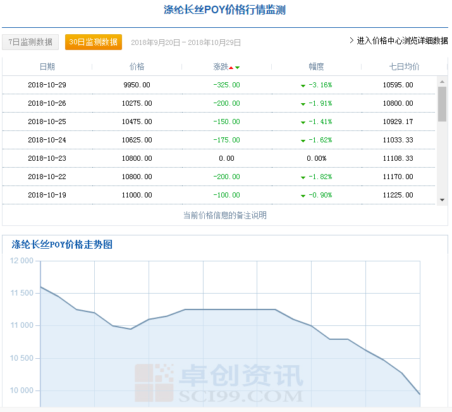This screenshot has height=412, width=452.
Task: Click the 涤纶长丝POY价格走势图 chart title
Action: click(x=62, y=244)
